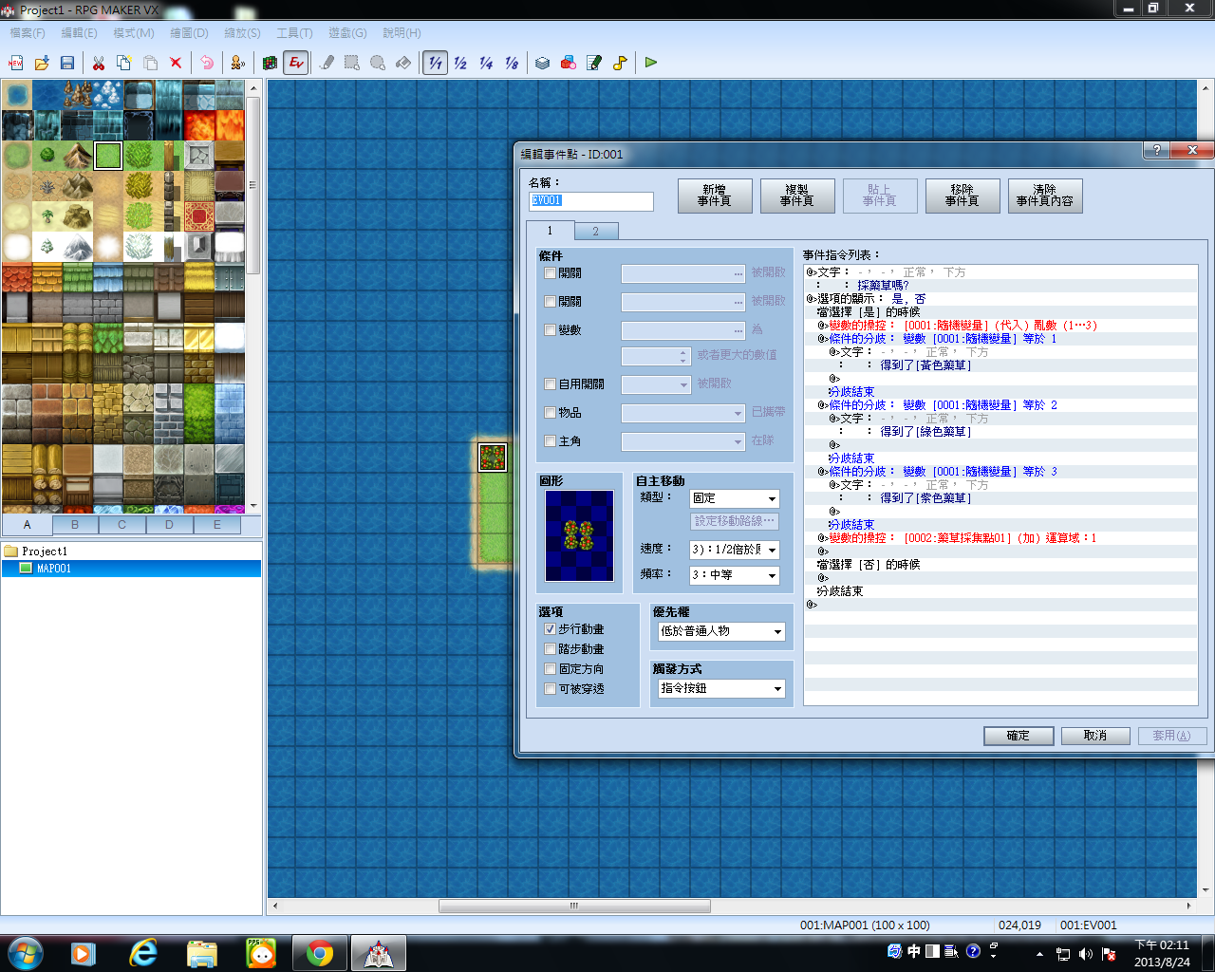Image resolution: width=1215 pixels, height=972 pixels.
Task: Switch to Event mode with the Ev icon
Action: coord(296,63)
